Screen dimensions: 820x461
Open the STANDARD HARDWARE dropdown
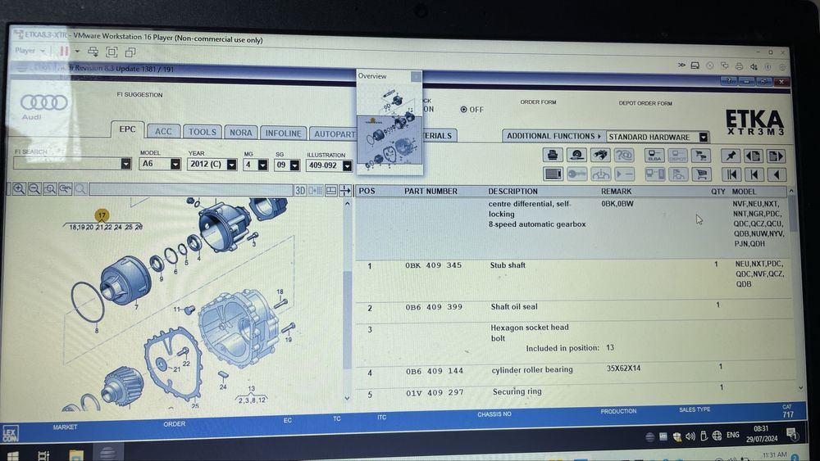coord(704,137)
